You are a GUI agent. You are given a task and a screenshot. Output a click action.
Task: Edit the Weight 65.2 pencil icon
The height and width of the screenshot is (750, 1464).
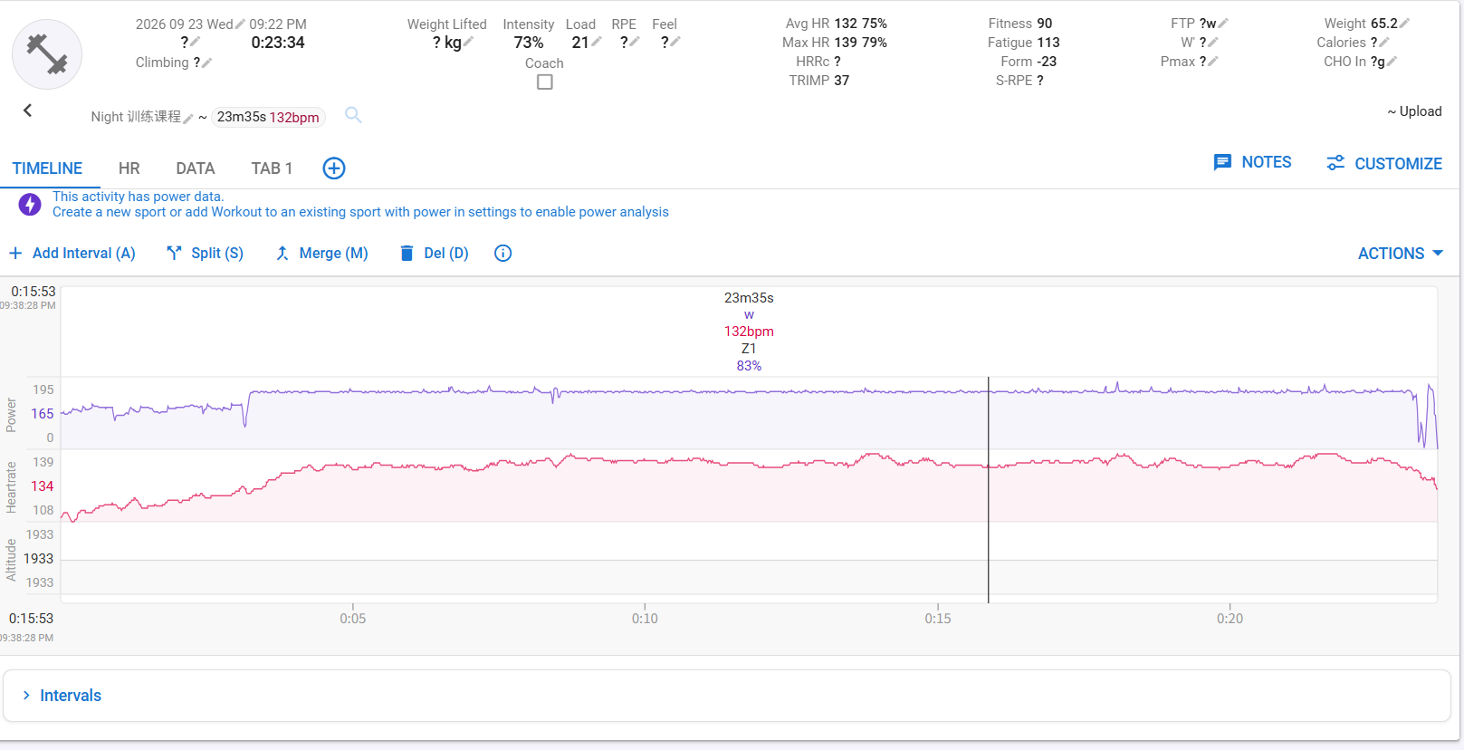pyautogui.click(x=1404, y=24)
